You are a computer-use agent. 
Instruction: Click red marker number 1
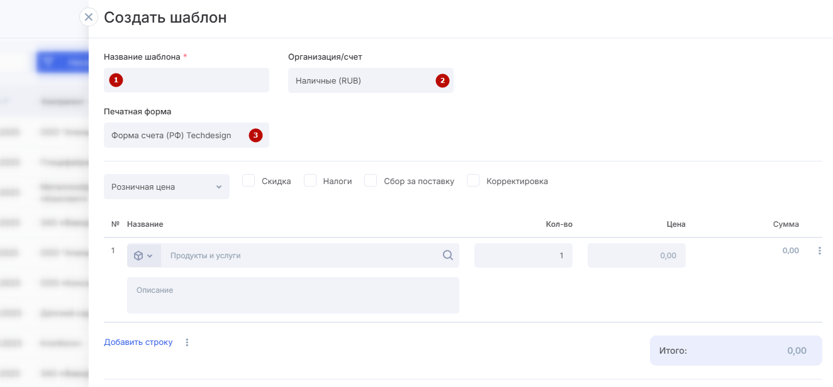pos(116,80)
